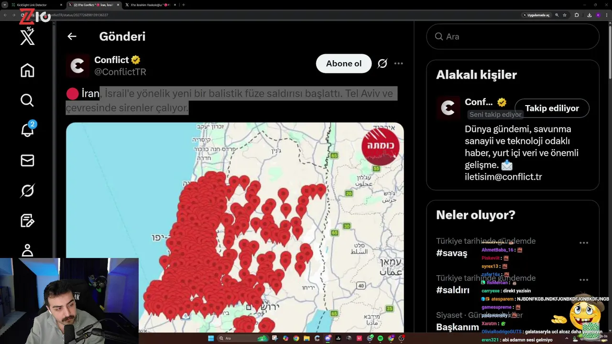Click Conflict's gold verified badge on post
This screenshot has height=344, width=612.
coord(136,60)
